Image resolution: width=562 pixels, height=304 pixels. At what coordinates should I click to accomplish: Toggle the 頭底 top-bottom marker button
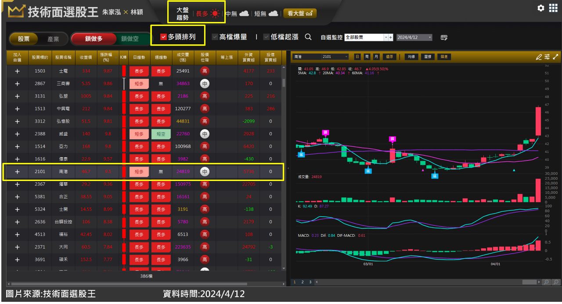point(444,57)
